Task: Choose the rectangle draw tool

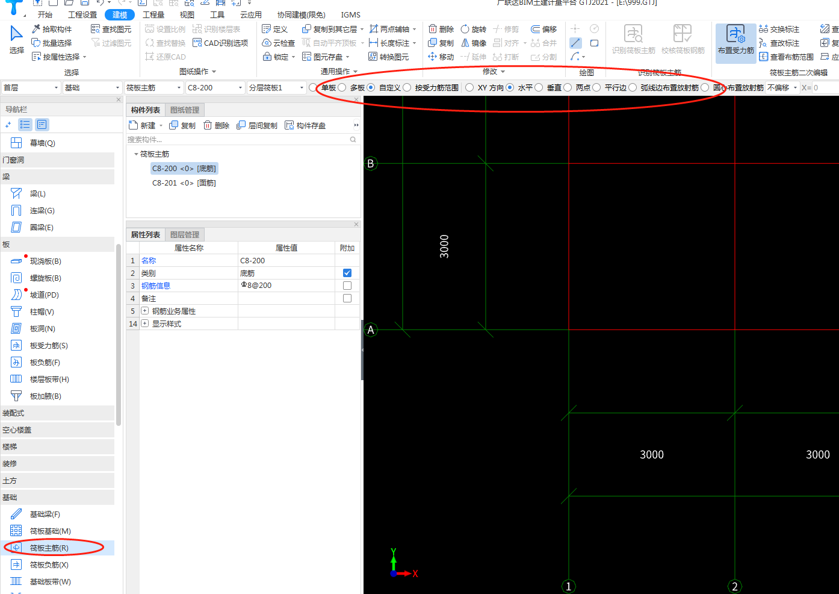Action: (594, 43)
